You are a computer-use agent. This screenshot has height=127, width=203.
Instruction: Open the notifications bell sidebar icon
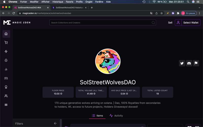tap(6, 60)
